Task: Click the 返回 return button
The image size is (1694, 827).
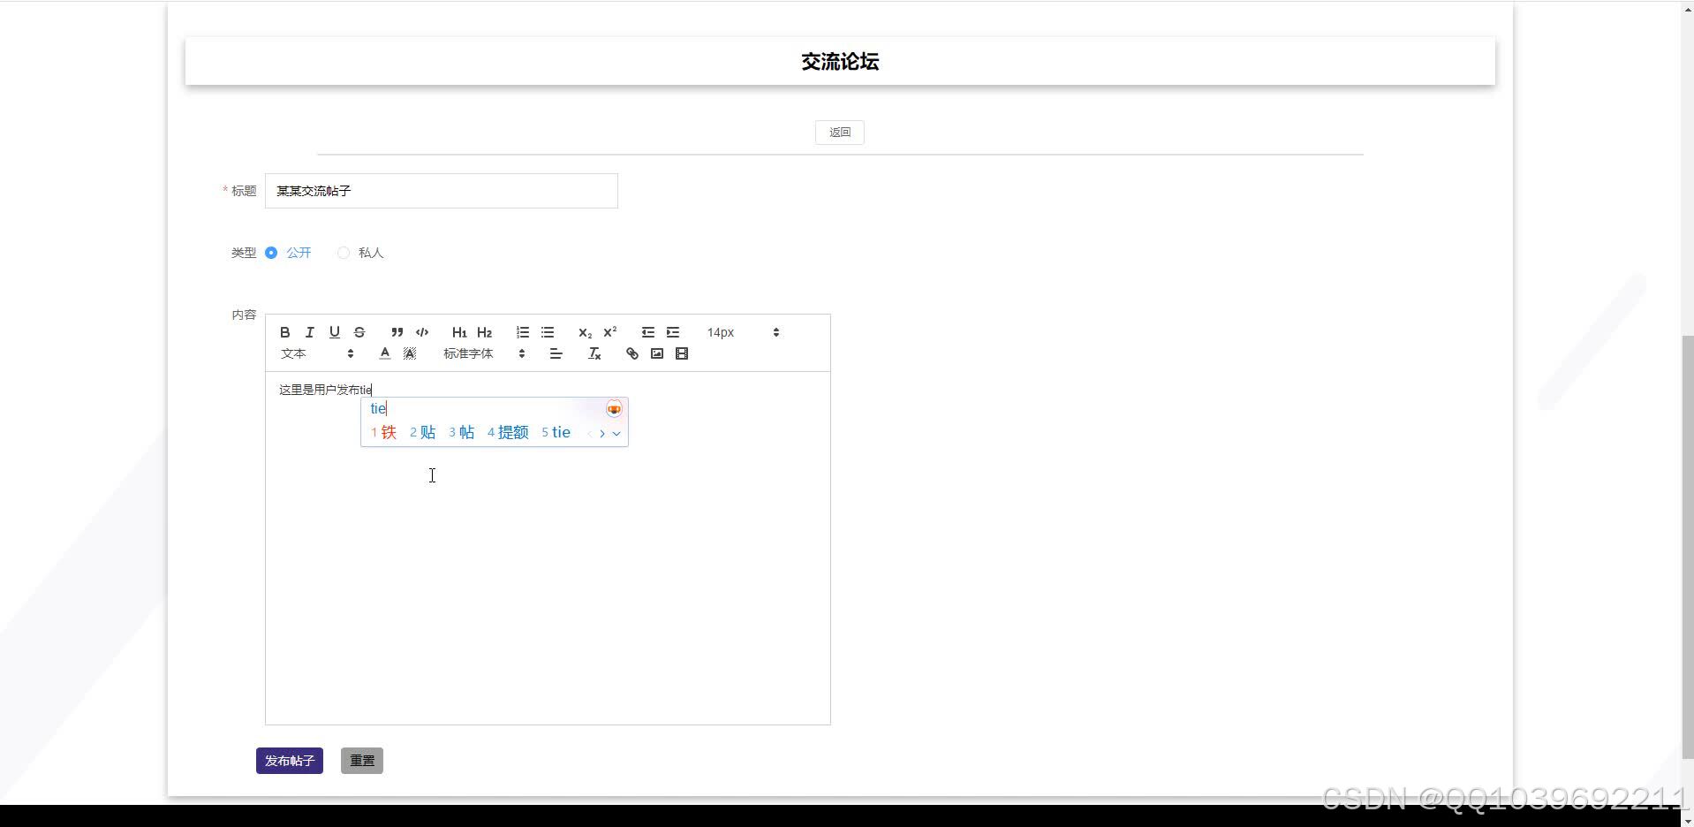Action: (838, 132)
